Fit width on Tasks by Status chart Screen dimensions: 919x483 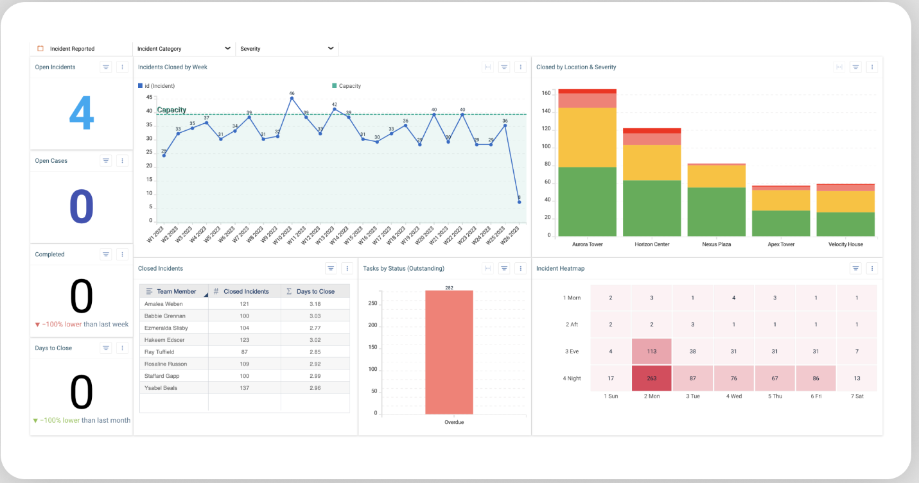(x=488, y=268)
